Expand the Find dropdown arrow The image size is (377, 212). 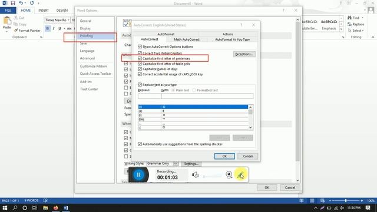pyautogui.click(x=362, y=18)
